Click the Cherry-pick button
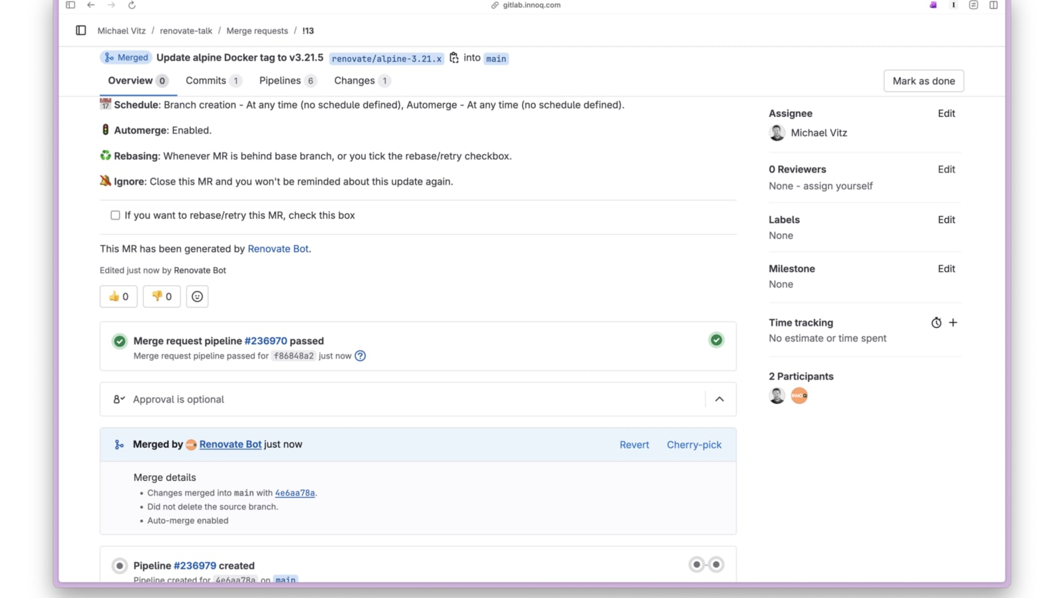Image resolution: width=1064 pixels, height=598 pixels. click(x=694, y=445)
